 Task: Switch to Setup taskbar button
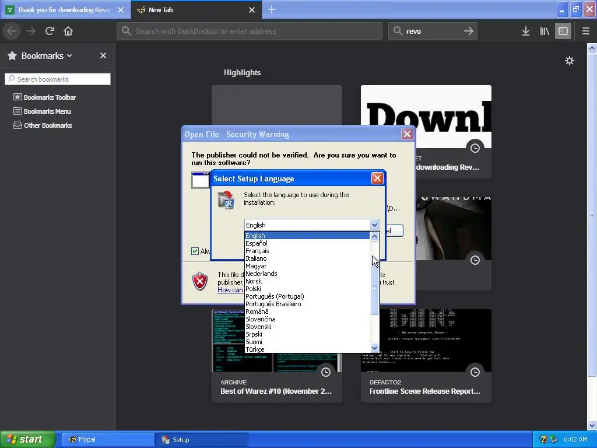[x=202, y=440]
